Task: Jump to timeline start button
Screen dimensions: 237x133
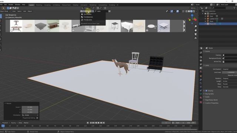Action: tap(91, 123)
